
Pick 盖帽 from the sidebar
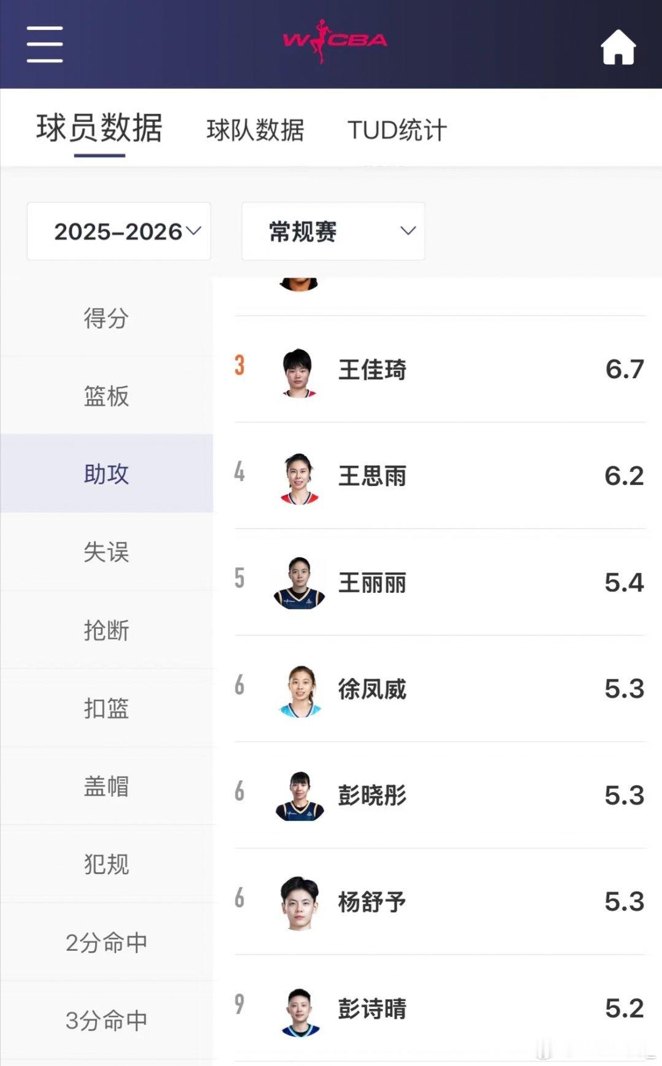coord(106,786)
